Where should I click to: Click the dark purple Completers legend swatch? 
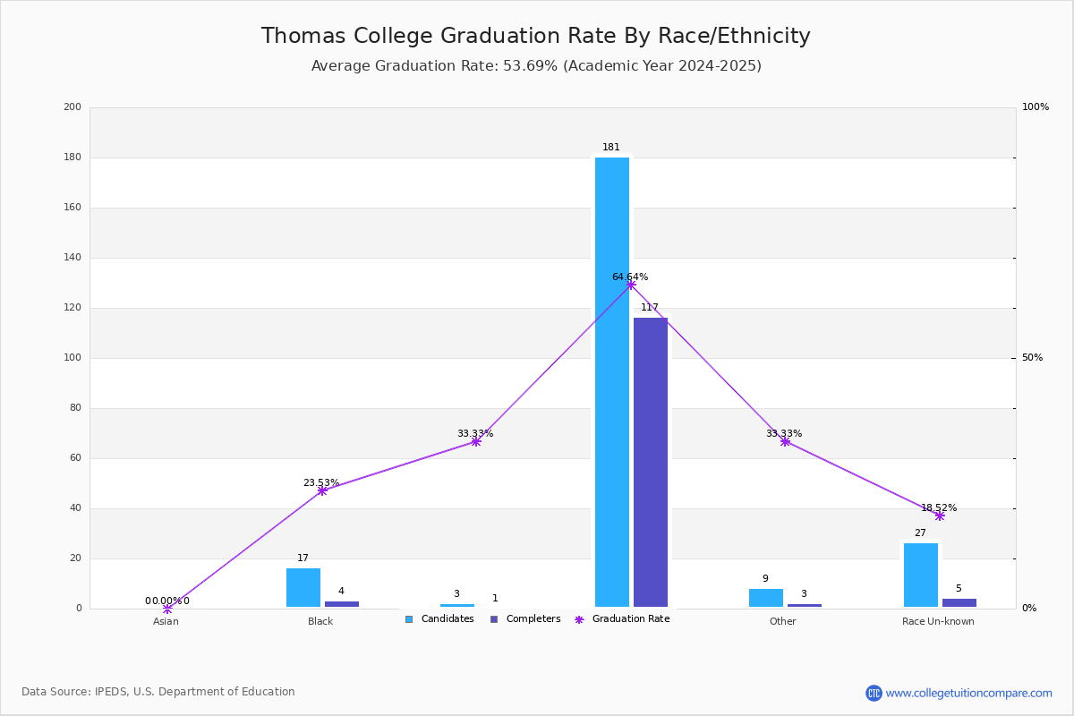click(x=494, y=619)
